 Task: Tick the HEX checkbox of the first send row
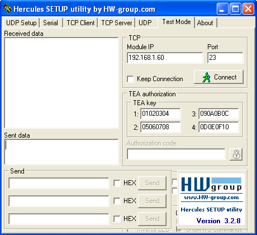[x=117, y=183]
